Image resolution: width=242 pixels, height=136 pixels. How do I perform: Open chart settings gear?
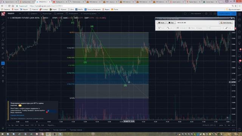(206, 14)
